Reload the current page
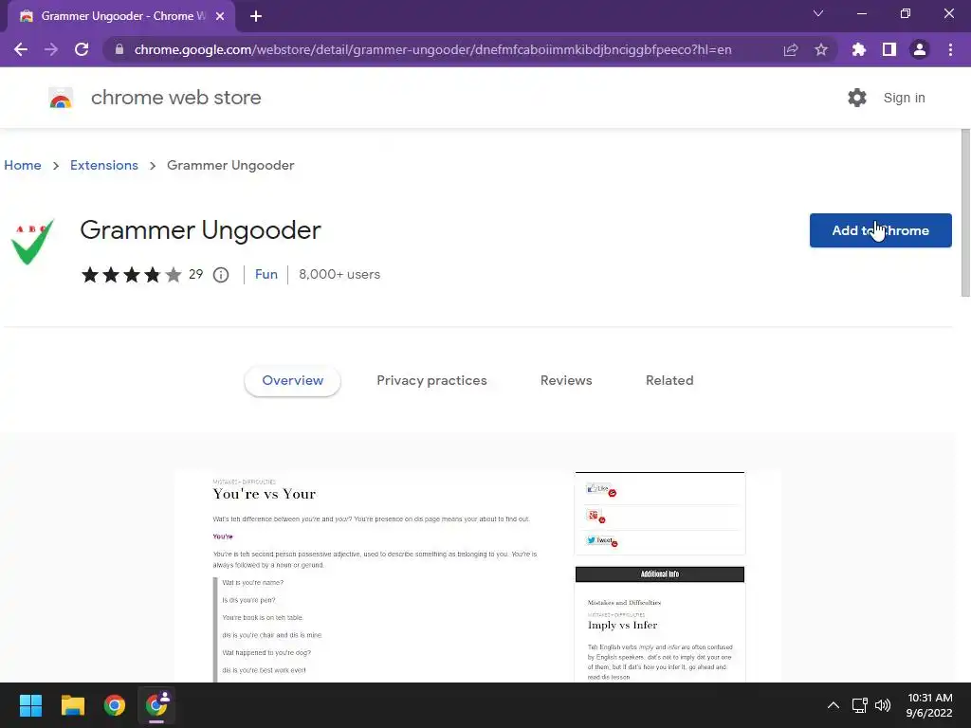 point(82,49)
